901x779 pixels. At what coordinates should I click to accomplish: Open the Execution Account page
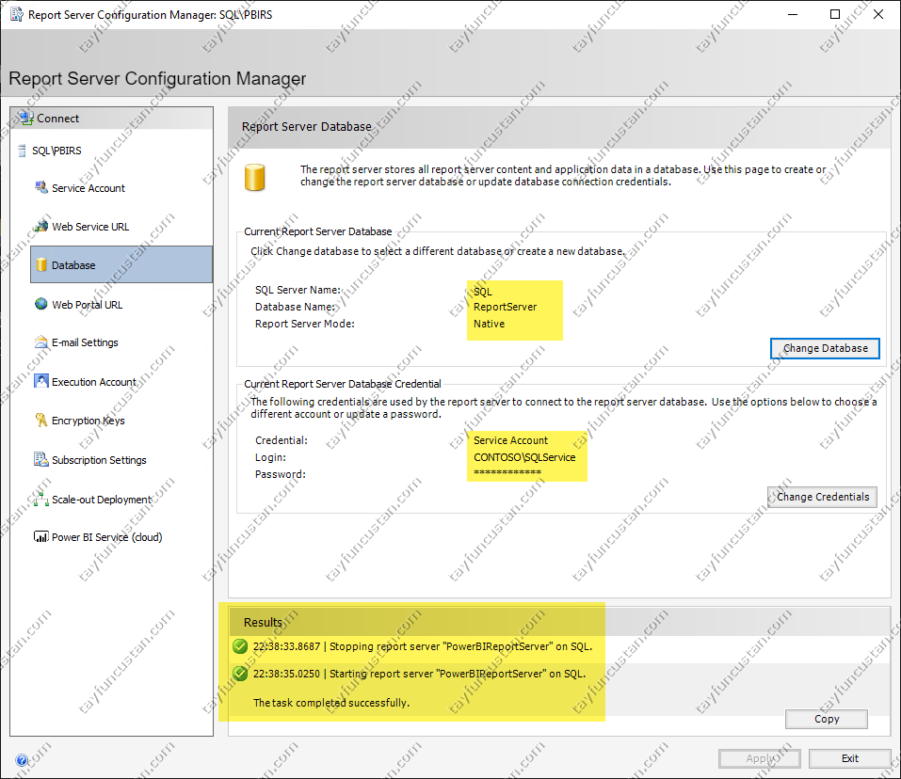pos(93,382)
